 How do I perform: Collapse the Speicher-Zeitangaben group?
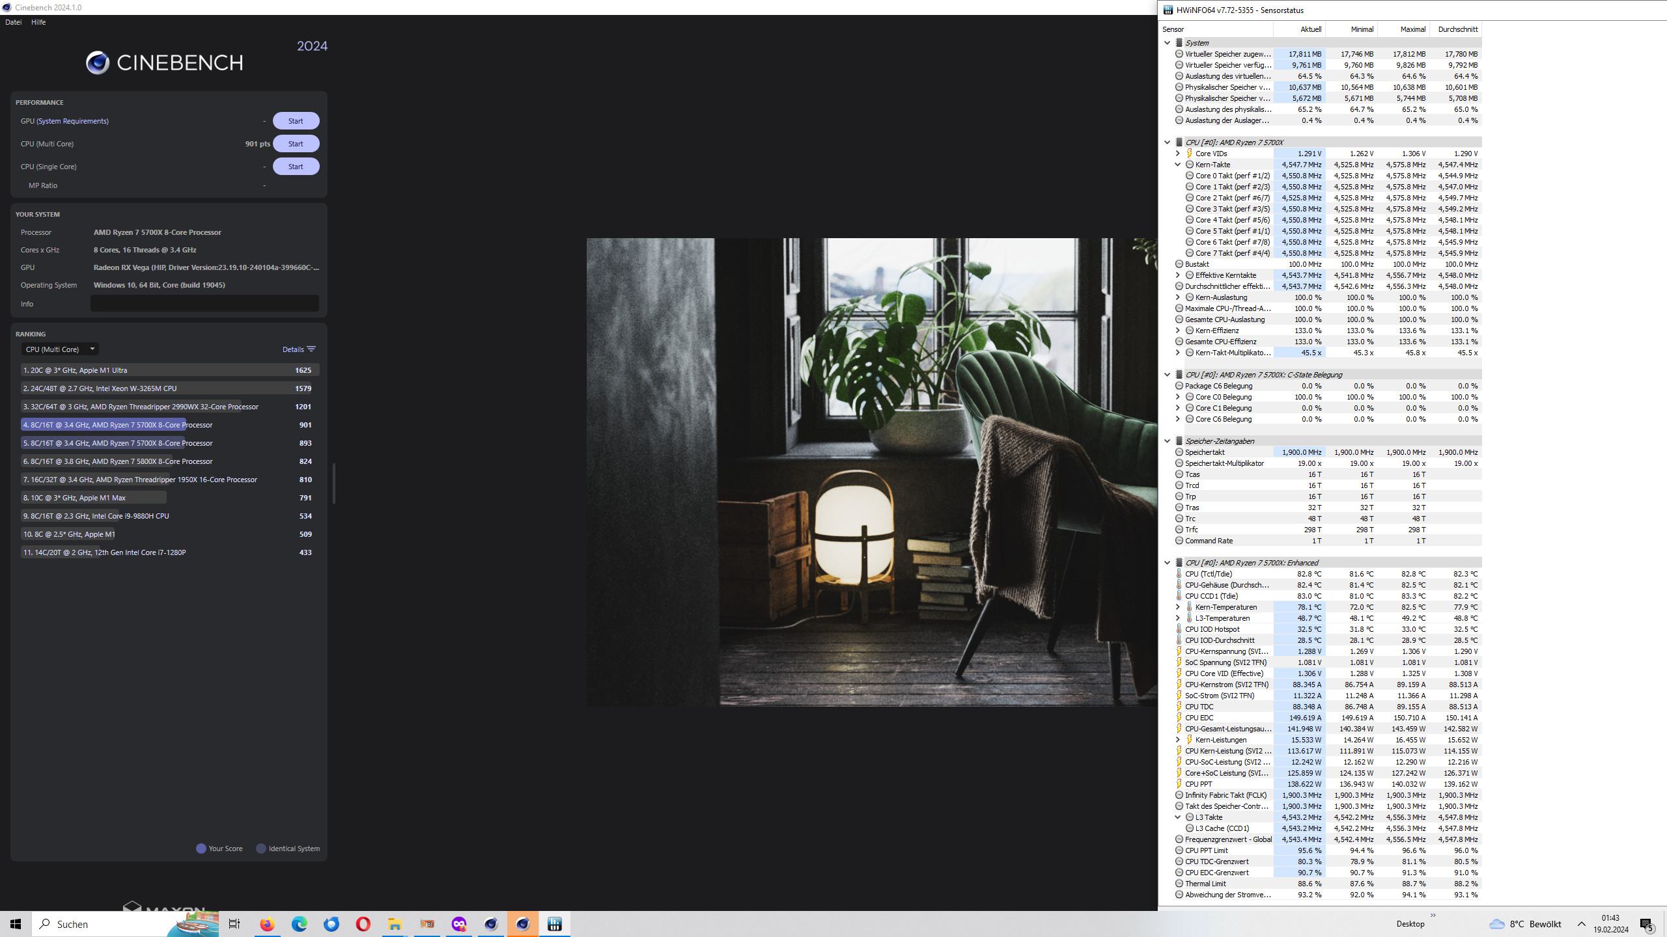click(x=1167, y=441)
